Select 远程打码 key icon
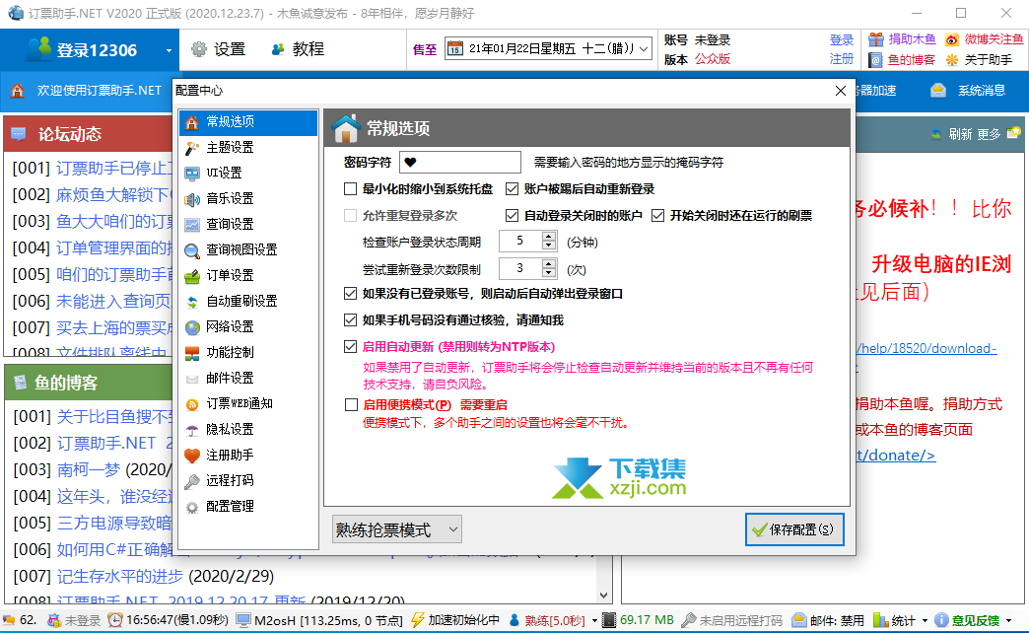This screenshot has height=633, width=1029. (191, 481)
